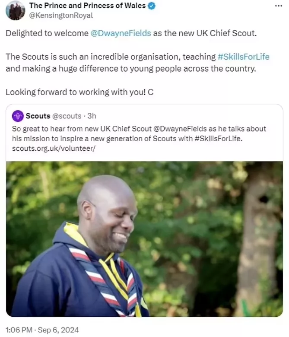Open @DwayneFields mention in quoted tweet

[180, 129]
